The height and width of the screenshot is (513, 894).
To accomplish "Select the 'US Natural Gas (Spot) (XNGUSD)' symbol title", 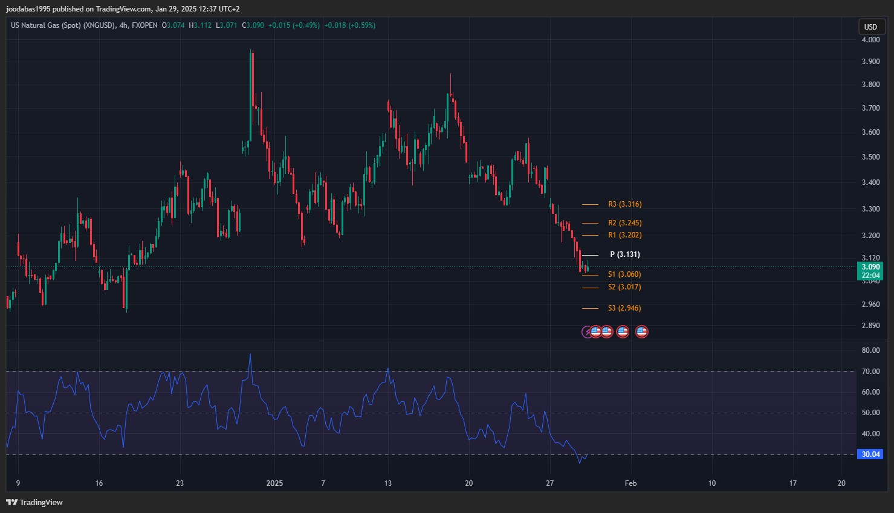I will (63, 25).
